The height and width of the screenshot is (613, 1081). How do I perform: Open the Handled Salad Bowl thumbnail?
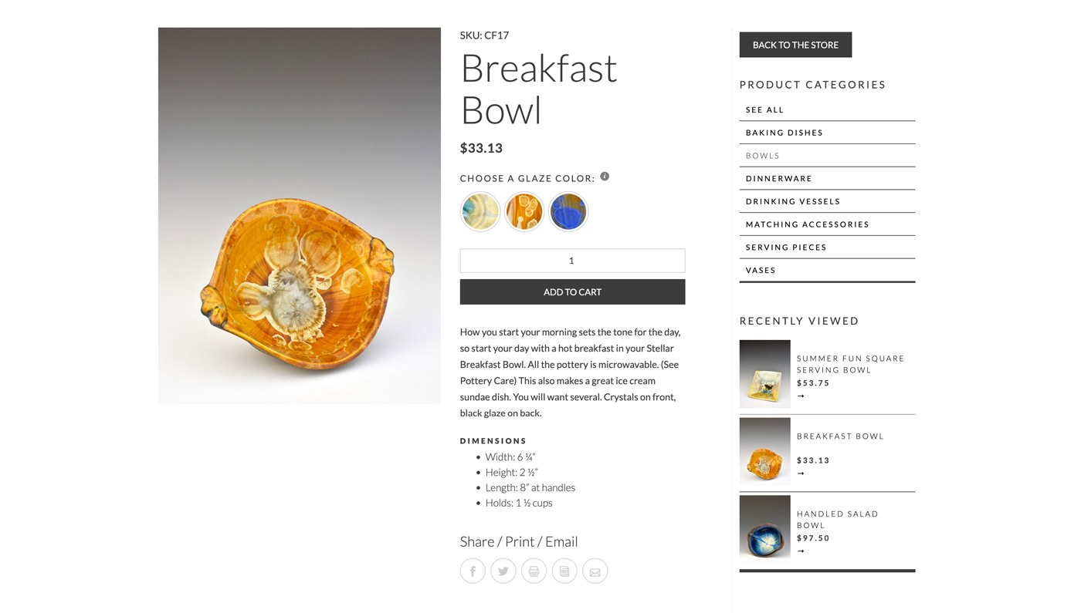point(764,527)
